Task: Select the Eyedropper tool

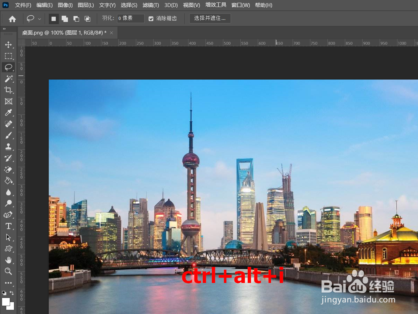Action: pyautogui.click(x=8, y=112)
